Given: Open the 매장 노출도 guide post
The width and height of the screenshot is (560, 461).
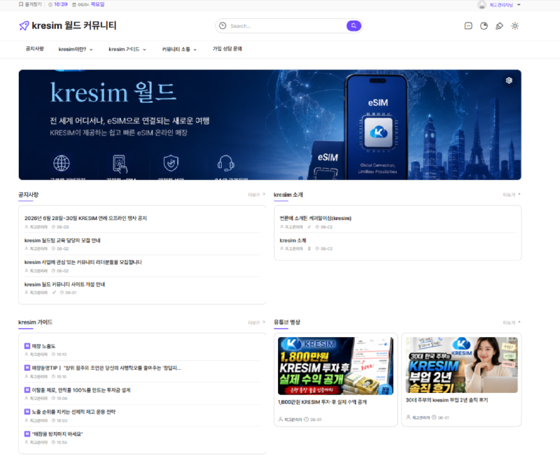Looking at the screenshot, I should (x=43, y=346).
